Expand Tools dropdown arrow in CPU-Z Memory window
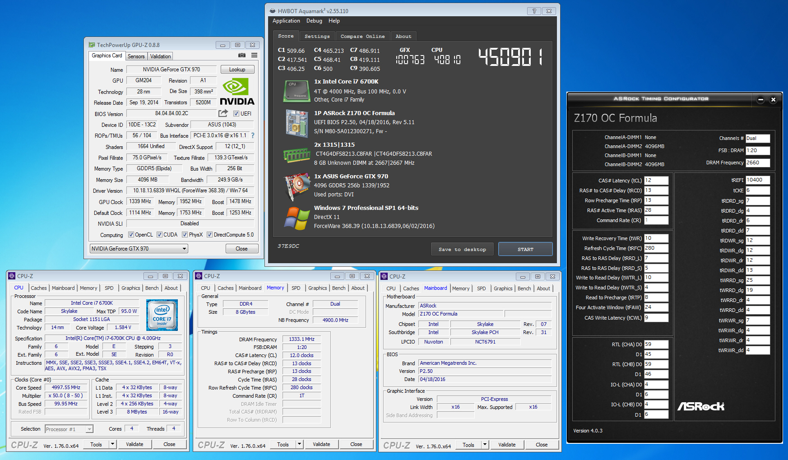Image resolution: width=788 pixels, height=460 pixels. pyautogui.click(x=299, y=444)
